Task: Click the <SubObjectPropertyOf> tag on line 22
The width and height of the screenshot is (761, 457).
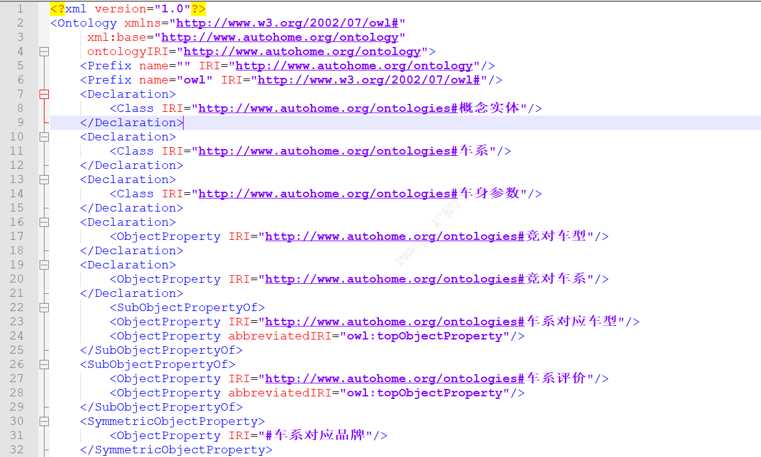Action: pyautogui.click(x=187, y=308)
